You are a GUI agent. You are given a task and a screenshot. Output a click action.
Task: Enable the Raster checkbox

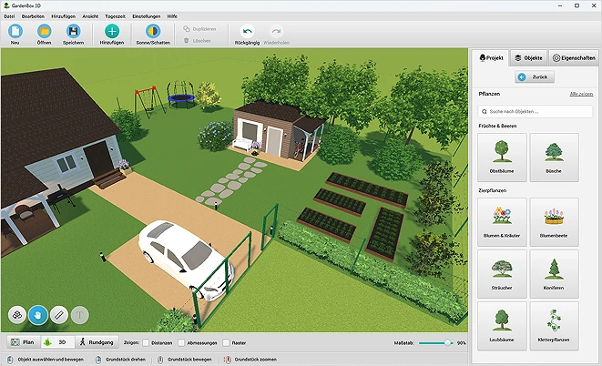click(226, 342)
